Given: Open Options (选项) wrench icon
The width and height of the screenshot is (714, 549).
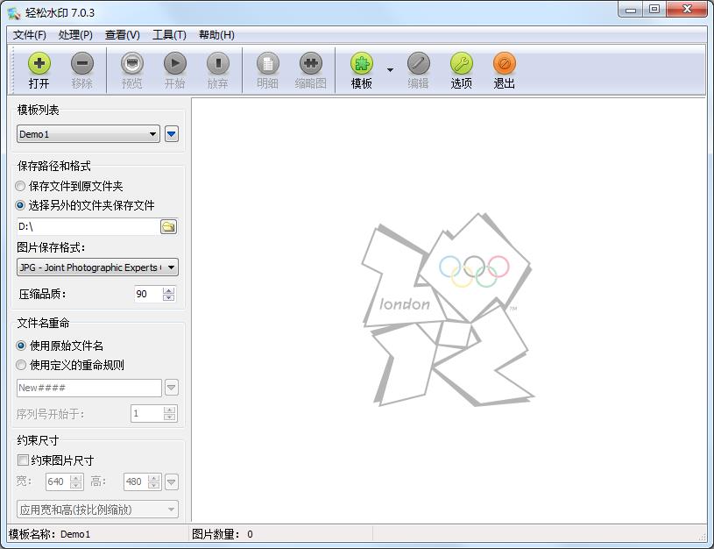Looking at the screenshot, I should pos(462,64).
